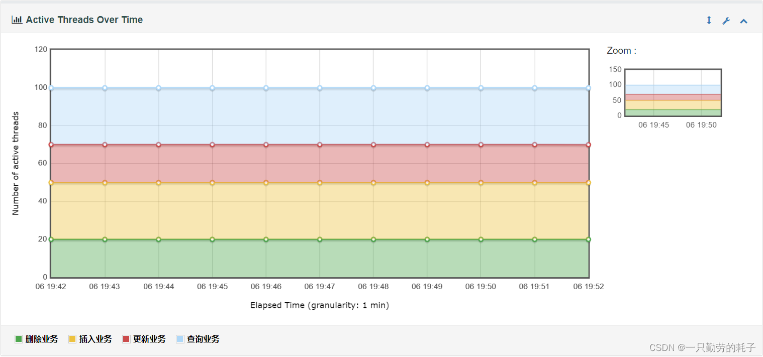Viewport: 763px width, 357px height.
Task: Click the Zoom : label
Action: 622,51
